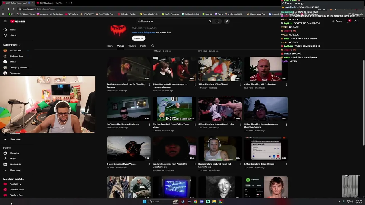Reload the page in the browser
The height and width of the screenshot is (205, 365).
point(13,9)
